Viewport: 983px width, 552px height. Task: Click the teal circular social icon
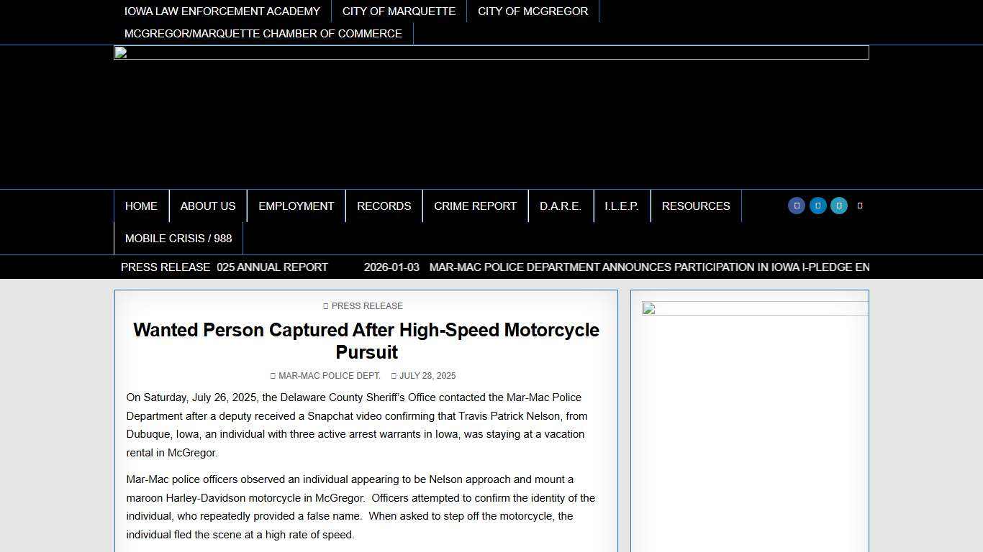(839, 206)
